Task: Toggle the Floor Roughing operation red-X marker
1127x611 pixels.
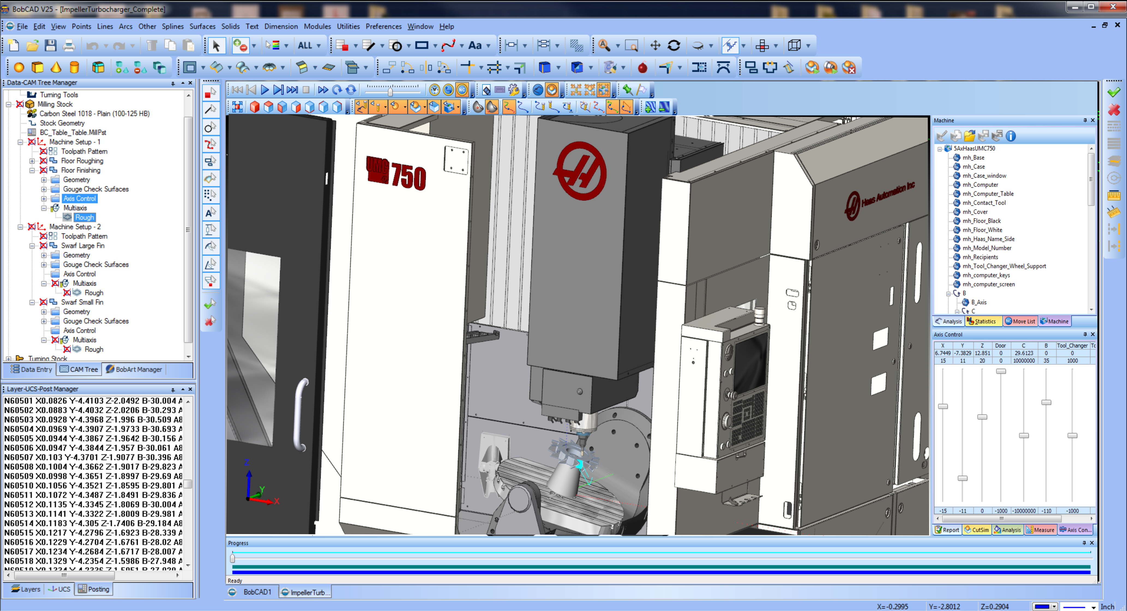Action: click(44, 161)
